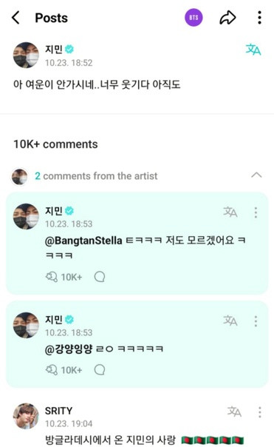Reply to the @강양잉양 comment
This screenshot has height=447, width=274.
tap(100, 370)
